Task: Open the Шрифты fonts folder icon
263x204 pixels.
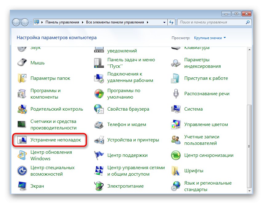Action: tap(176, 171)
